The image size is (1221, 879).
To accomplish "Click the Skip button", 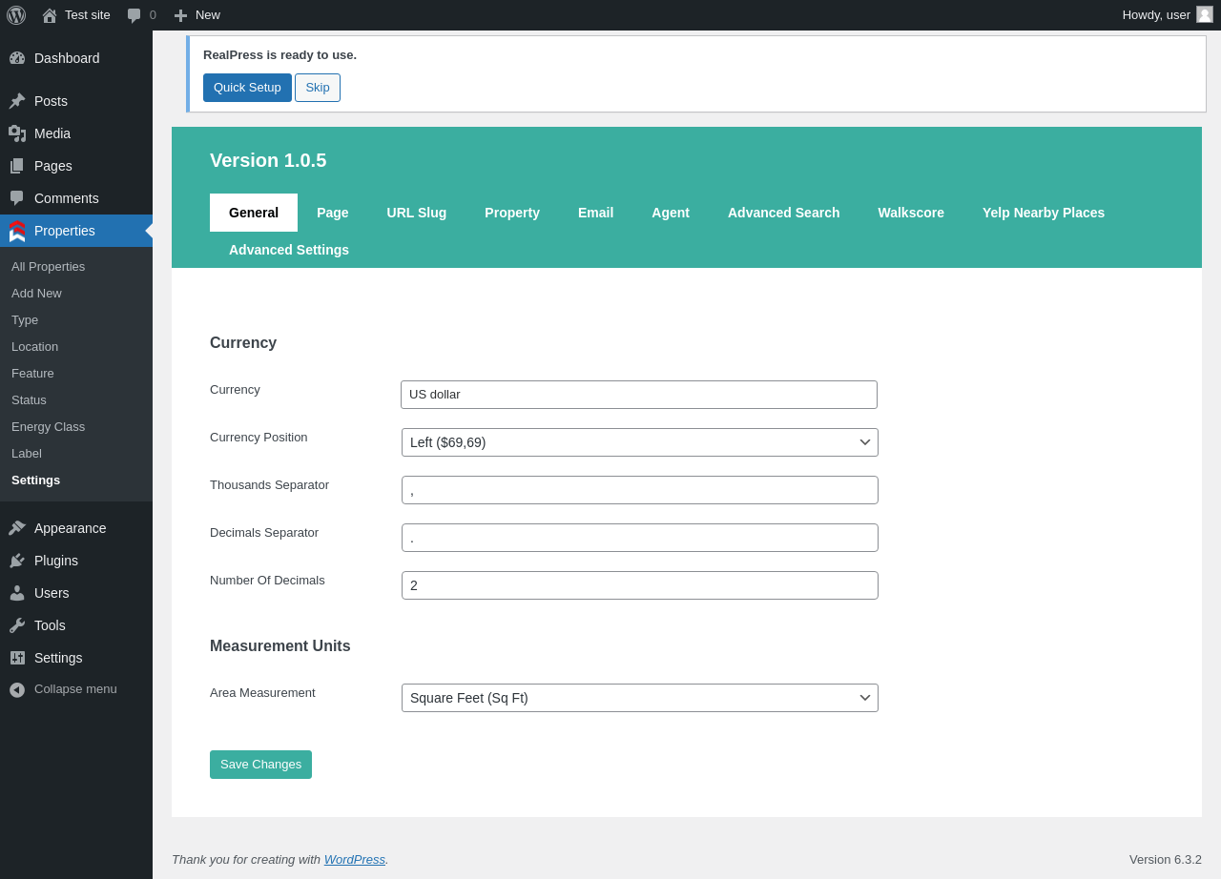I will click(x=318, y=88).
